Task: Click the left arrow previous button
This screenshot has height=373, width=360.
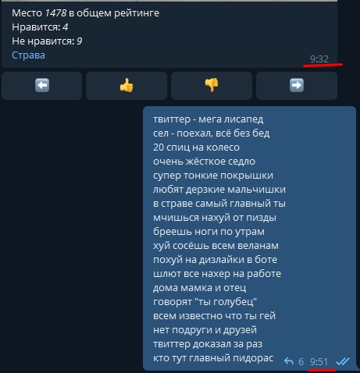Action: tap(41, 86)
